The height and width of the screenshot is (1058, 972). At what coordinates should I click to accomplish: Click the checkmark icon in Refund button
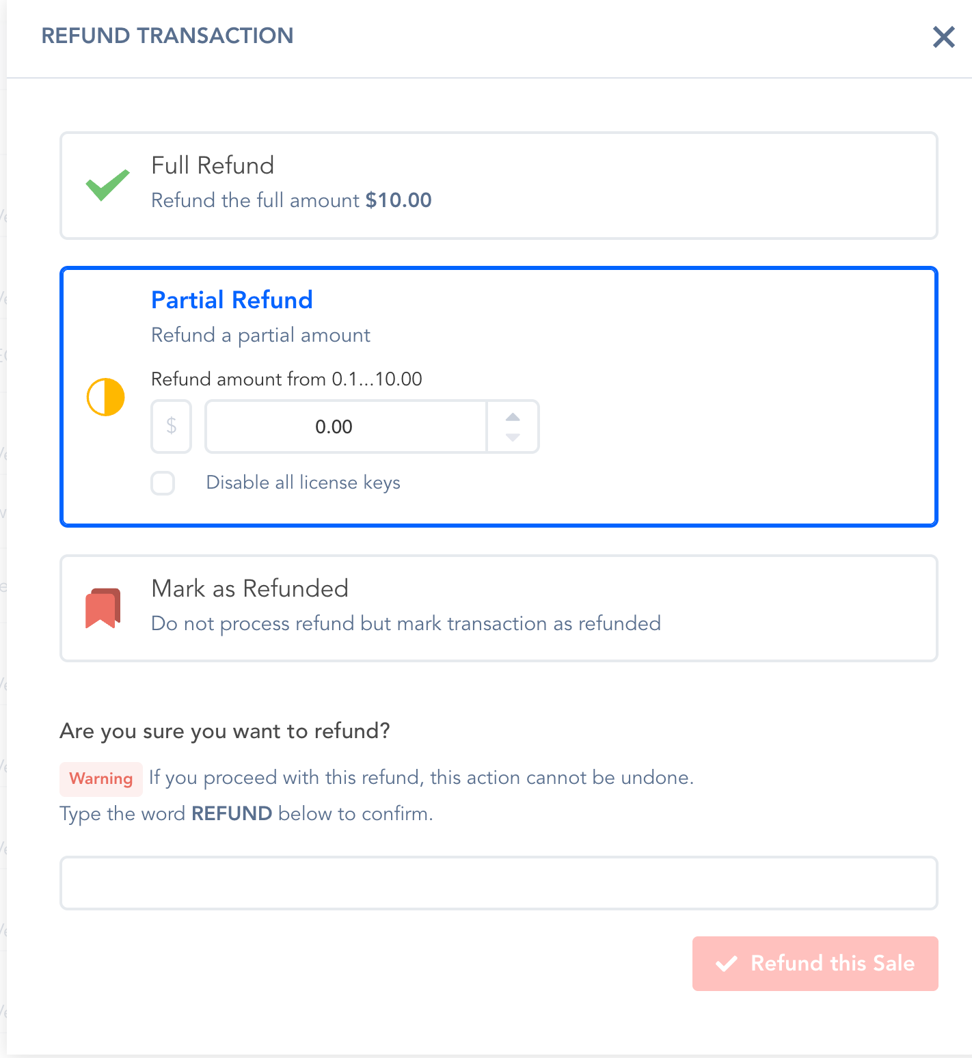tap(726, 964)
